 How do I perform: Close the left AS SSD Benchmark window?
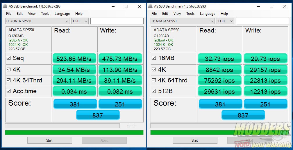(x=140, y=6)
